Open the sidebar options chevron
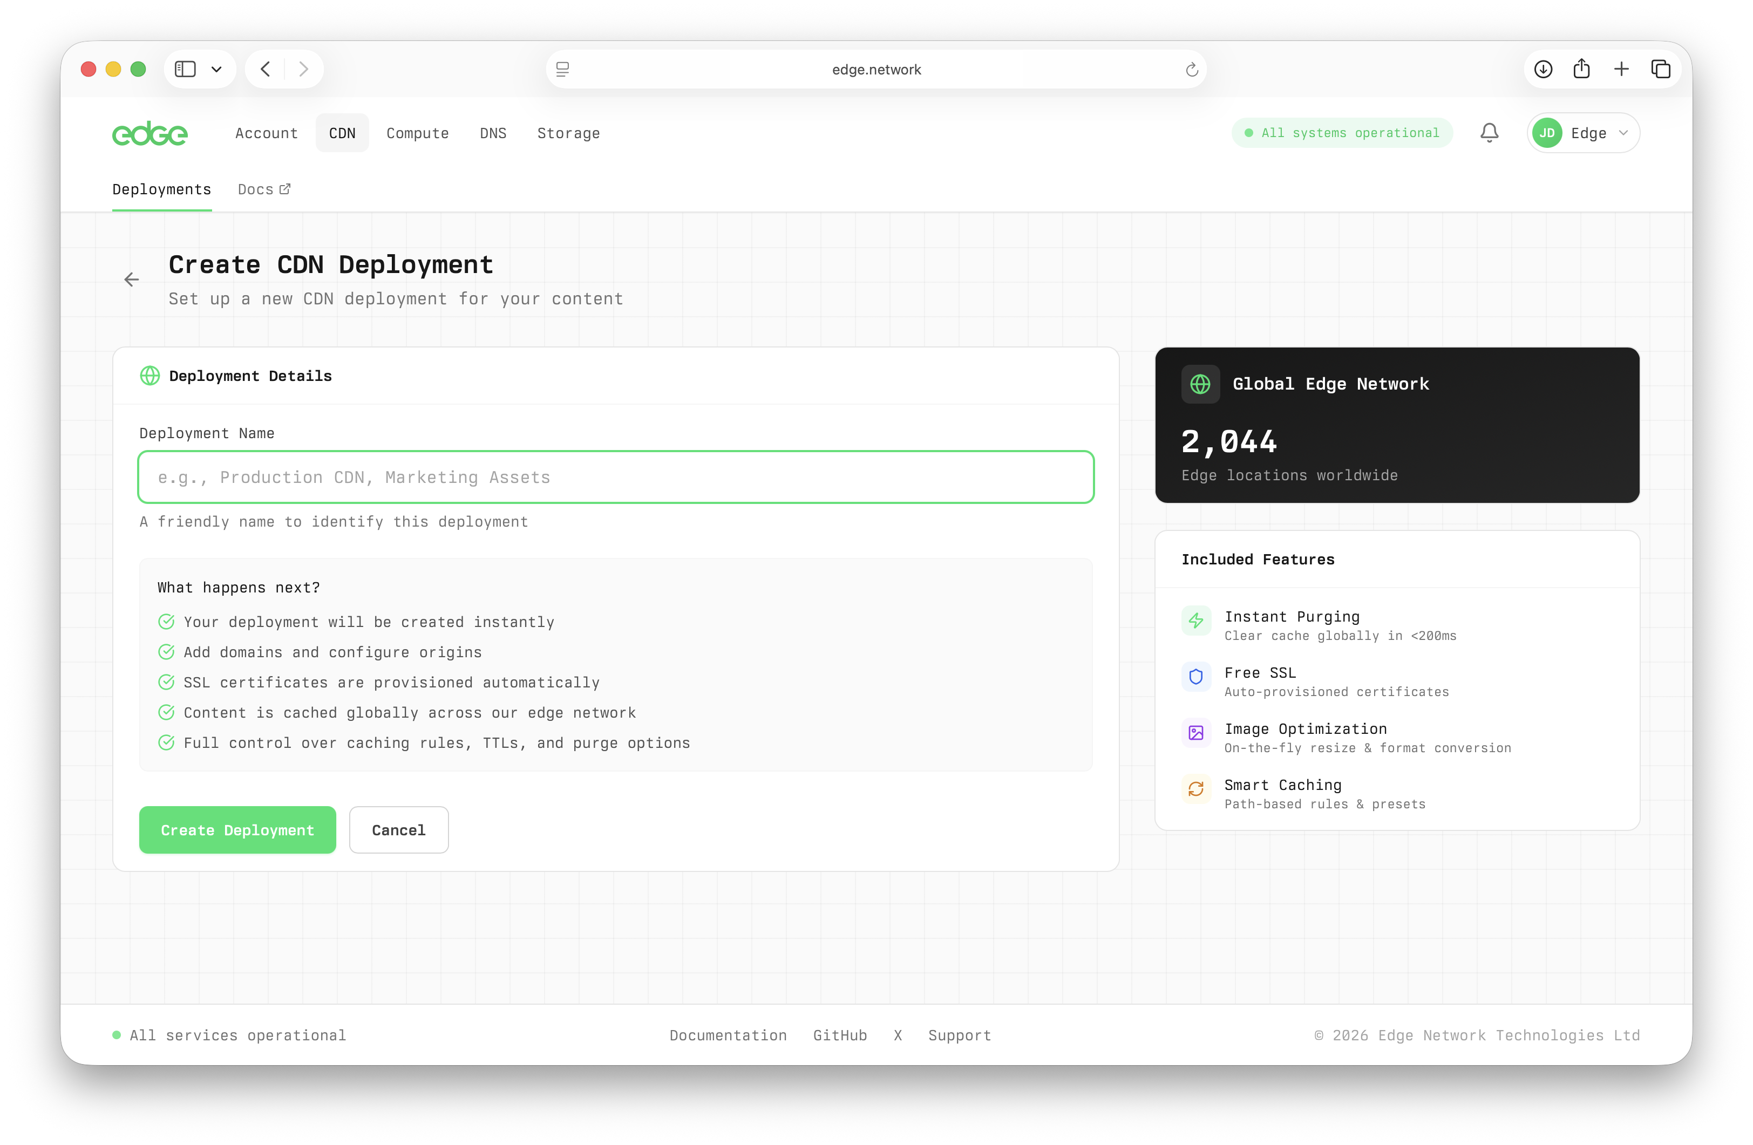Viewport: 1753px width, 1145px height. [216, 69]
